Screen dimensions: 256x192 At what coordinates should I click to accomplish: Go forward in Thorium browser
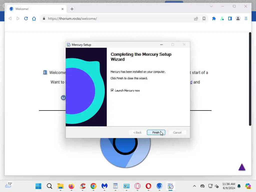click(x=18, y=18)
